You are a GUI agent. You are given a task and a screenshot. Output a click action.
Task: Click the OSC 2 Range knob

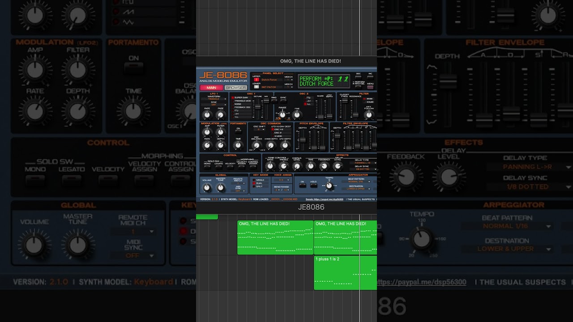pyautogui.click(x=282, y=115)
